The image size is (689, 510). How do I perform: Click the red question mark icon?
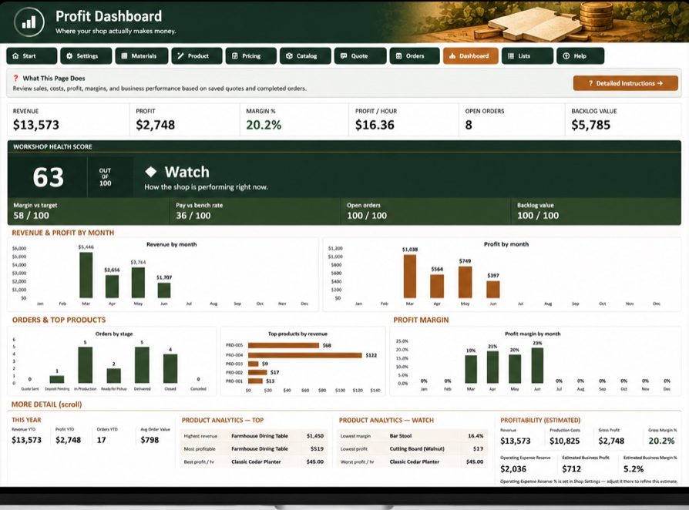point(16,78)
